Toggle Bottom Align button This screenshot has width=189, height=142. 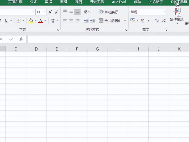coord(77,12)
